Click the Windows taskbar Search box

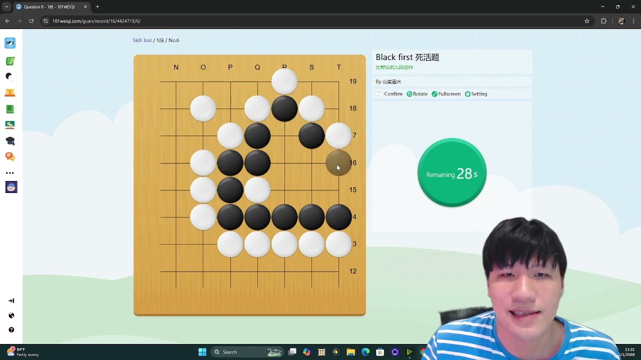pos(246,352)
